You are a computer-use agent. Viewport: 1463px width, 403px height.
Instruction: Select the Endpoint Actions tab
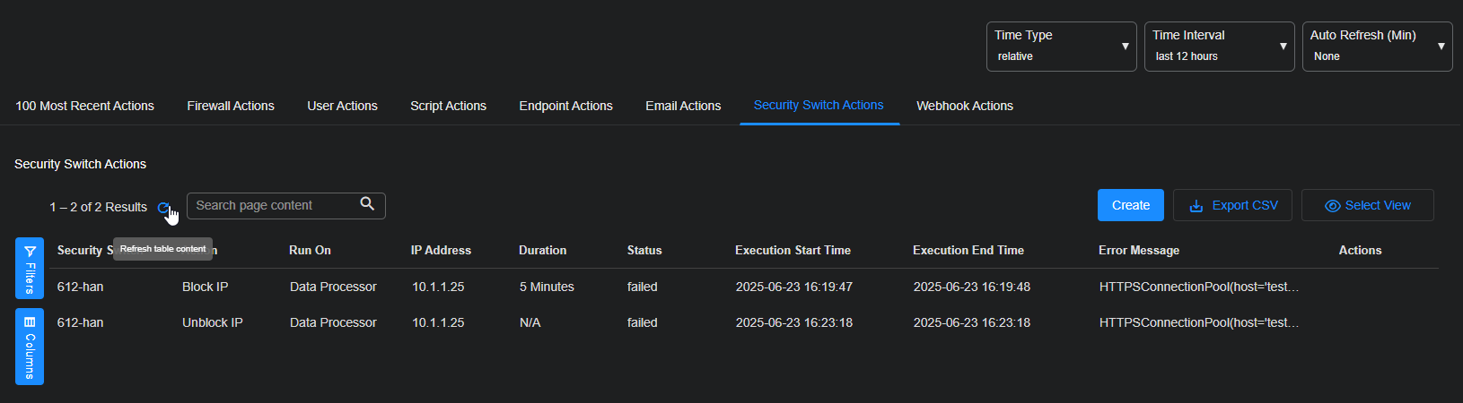[565, 106]
